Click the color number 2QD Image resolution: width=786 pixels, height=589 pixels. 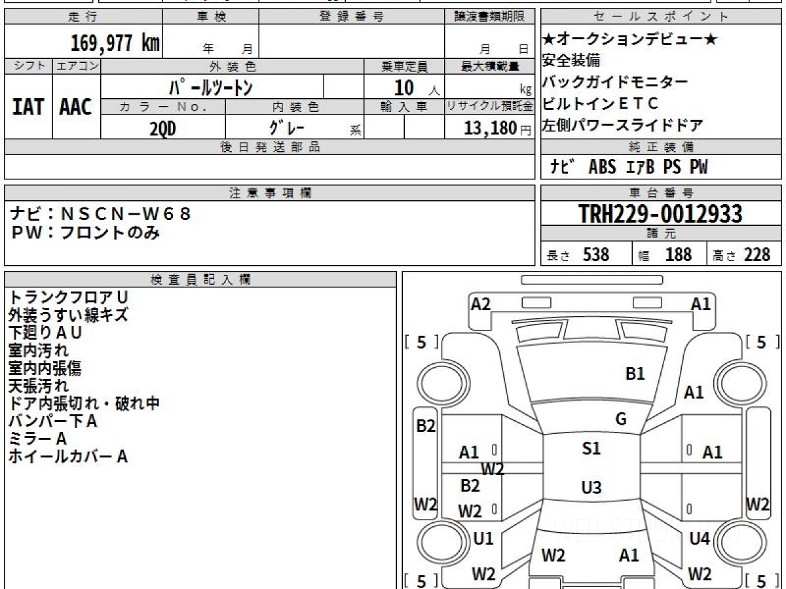pyautogui.click(x=162, y=128)
